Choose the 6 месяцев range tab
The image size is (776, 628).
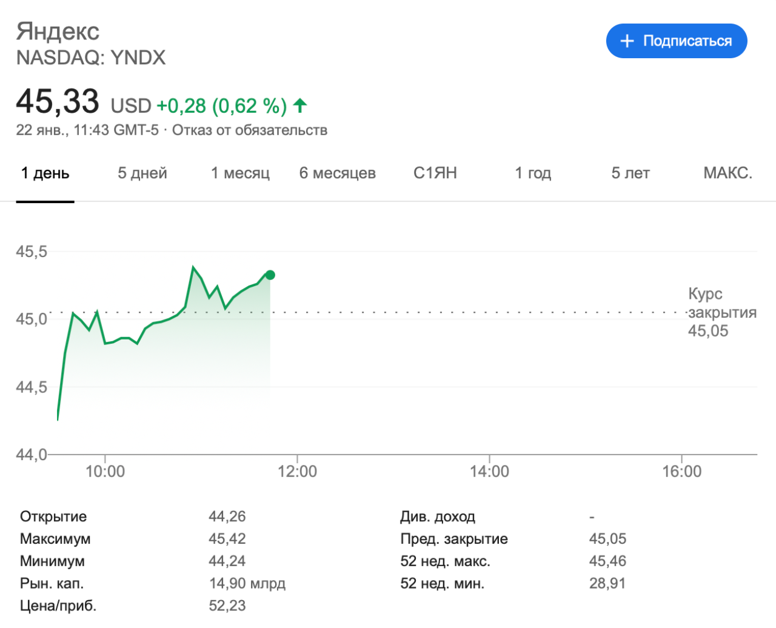tap(338, 173)
